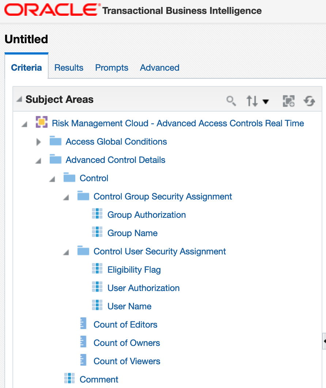This screenshot has height=388, width=326.
Task: Click the Count of Viewers measure icon
Action: tap(83, 360)
